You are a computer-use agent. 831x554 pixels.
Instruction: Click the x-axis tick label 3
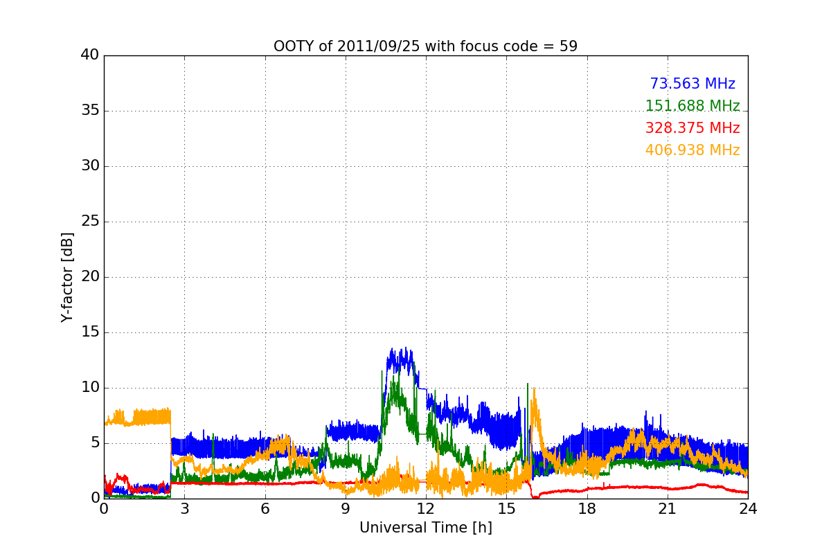pyautogui.click(x=184, y=509)
